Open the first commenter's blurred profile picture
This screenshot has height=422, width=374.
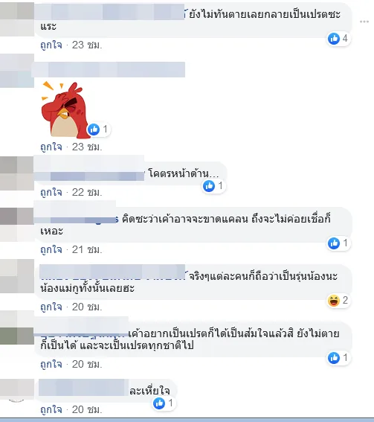pyautogui.click(x=17, y=19)
